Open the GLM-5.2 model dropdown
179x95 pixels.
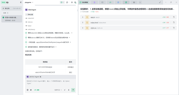tap(58, 90)
